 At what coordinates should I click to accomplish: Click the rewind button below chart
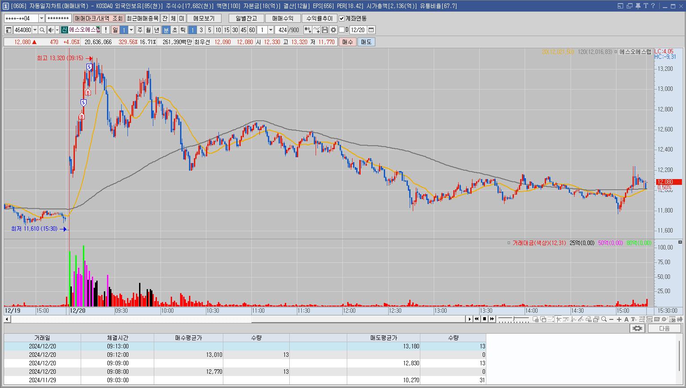477,319
